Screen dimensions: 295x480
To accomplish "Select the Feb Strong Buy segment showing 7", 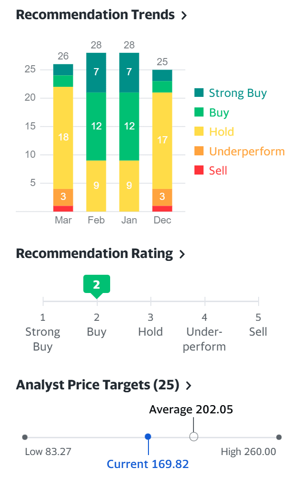I will [96, 72].
